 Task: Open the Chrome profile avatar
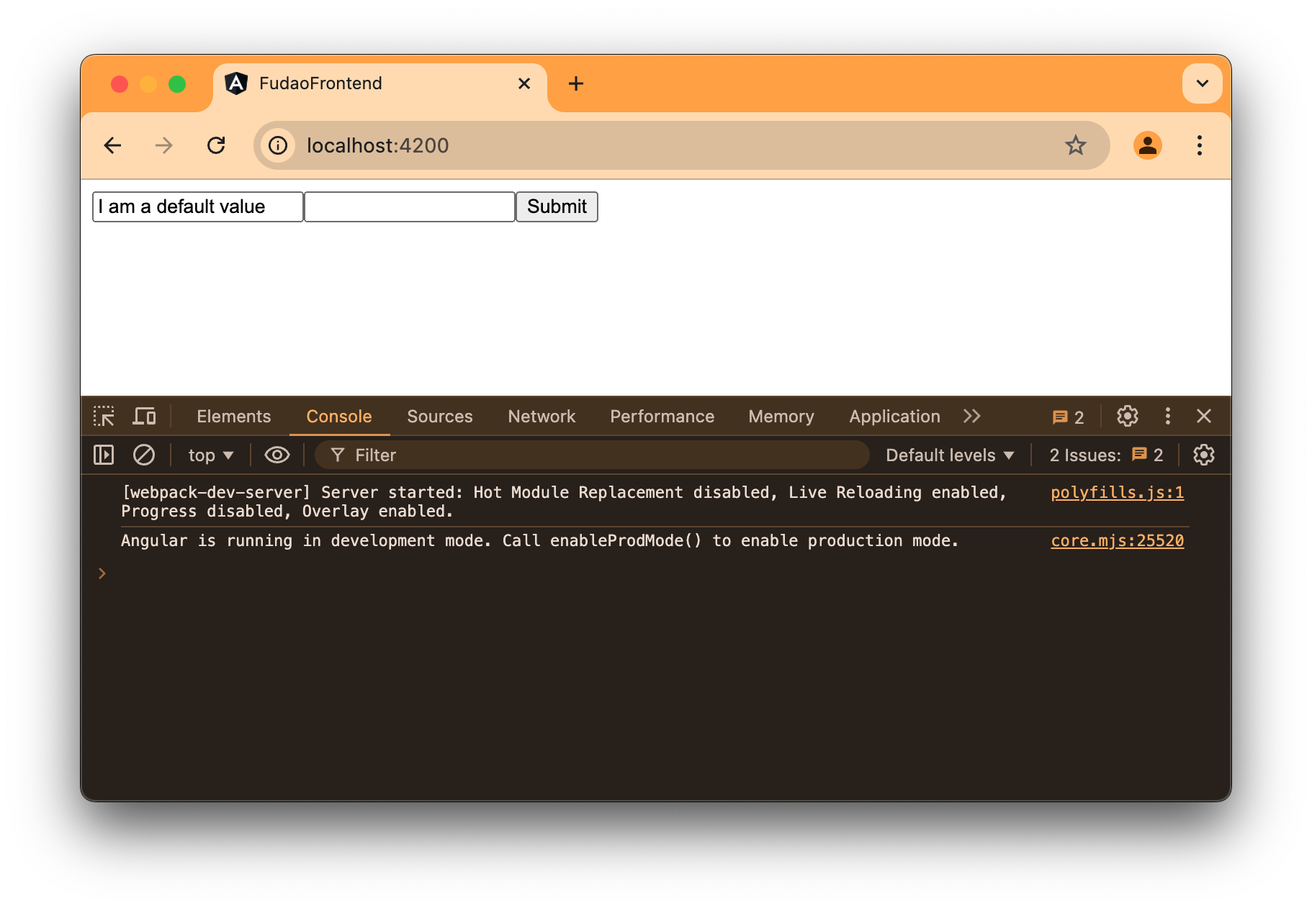pyautogui.click(x=1148, y=145)
